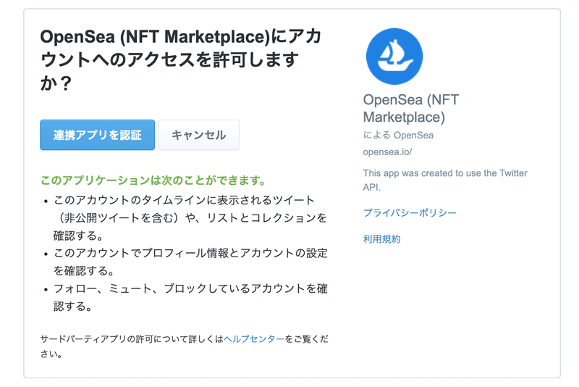
Task: Authorize with the 連携アプリを認証 button
Action: (97, 135)
